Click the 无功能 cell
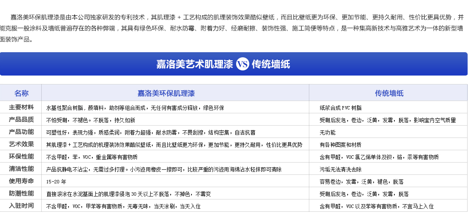468x219 pixels. tap(328, 132)
